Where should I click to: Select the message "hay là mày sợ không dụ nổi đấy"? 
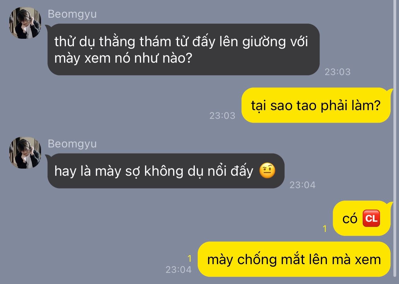coord(166,171)
